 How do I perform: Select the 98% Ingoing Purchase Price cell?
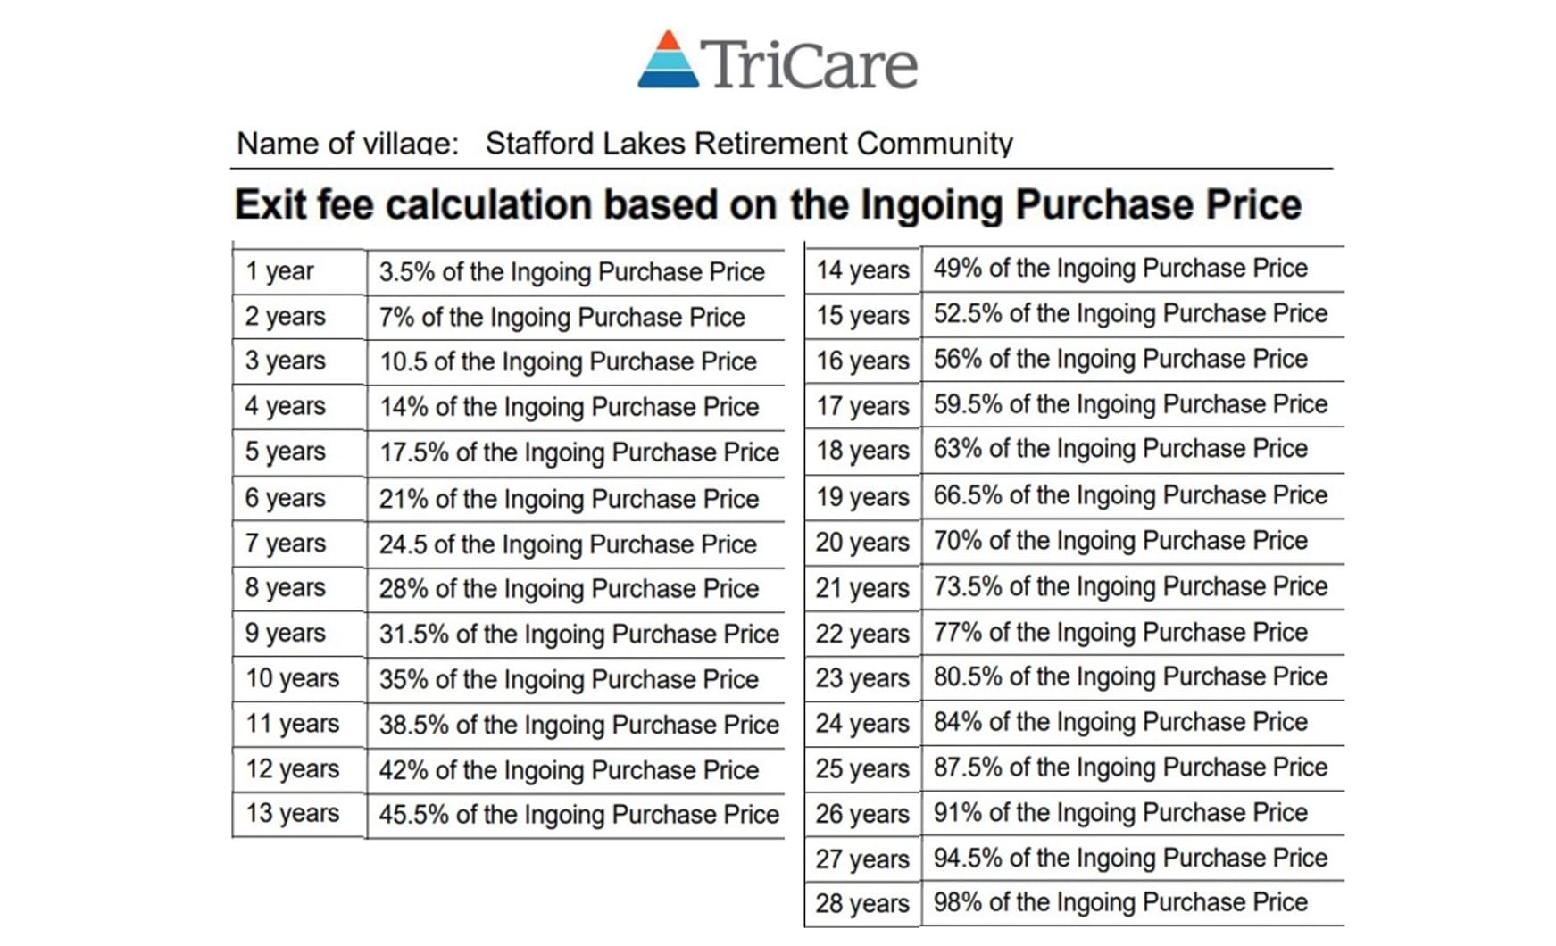(x=1120, y=902)
